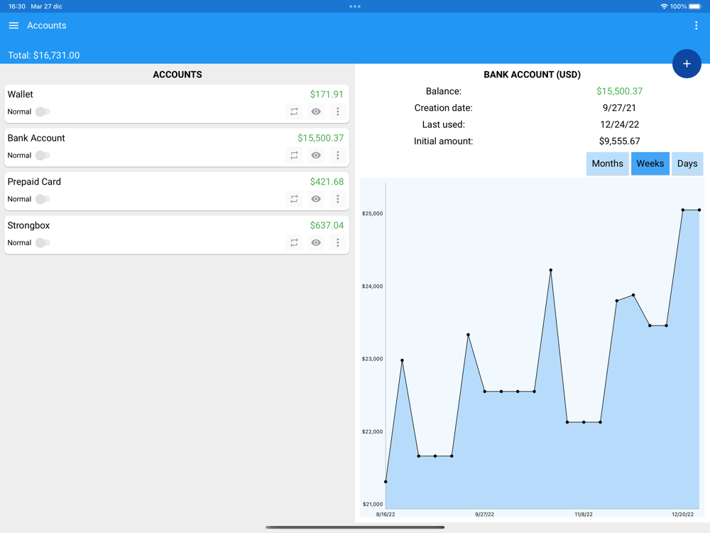Click the 9/27/22 x-axis date label
Viewport: 710px width, 533px height.
[484, 515]
